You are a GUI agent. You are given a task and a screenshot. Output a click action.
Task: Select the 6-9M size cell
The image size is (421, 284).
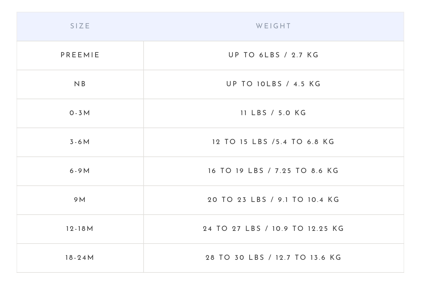click(80, 171)
